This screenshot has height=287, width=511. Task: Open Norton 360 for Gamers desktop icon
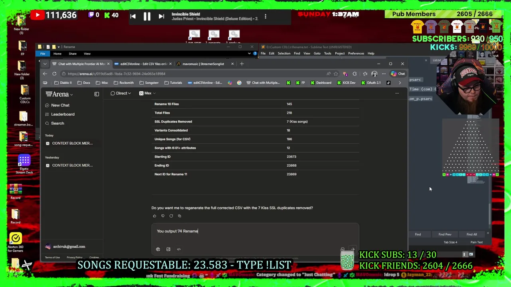[16, 242]
